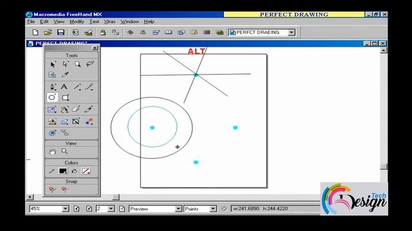Click the Save floppy disk icon
This screenshot has height=231, width=412.
61,32
